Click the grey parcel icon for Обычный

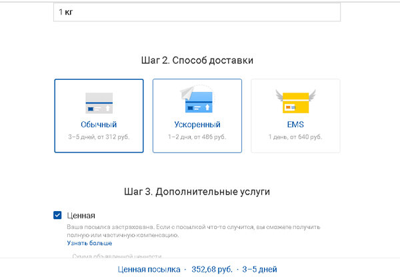click(99, 103)
